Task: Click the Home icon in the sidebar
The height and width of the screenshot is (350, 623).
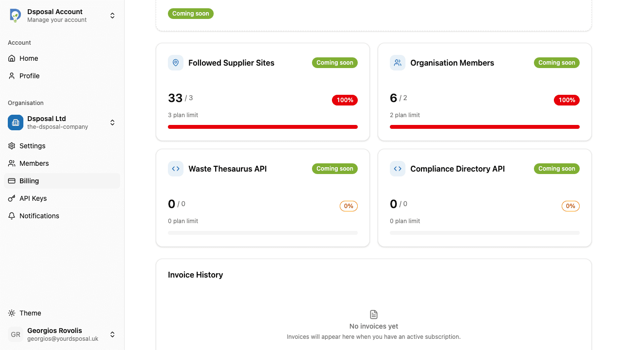Action: coord(12,58)
